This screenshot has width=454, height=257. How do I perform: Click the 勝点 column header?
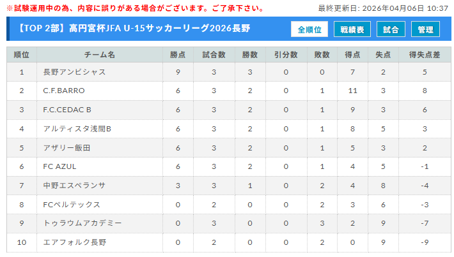point(178,54)
